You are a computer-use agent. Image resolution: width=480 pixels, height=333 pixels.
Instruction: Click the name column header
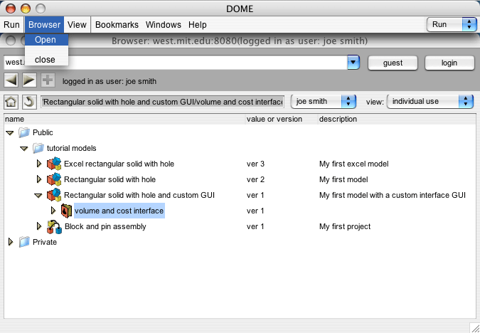pos(124,119)
